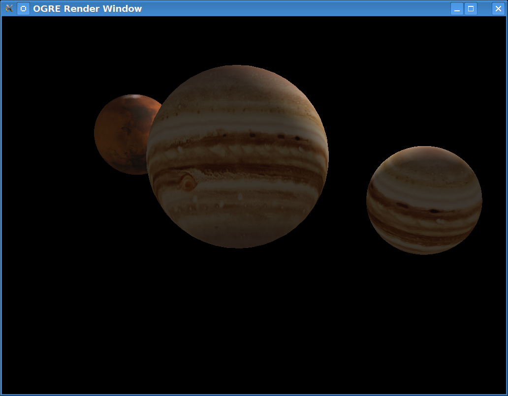Click the bottom of the small right planet
The height and width of the screenshot is (396, 508).
[x=423, y=250]
